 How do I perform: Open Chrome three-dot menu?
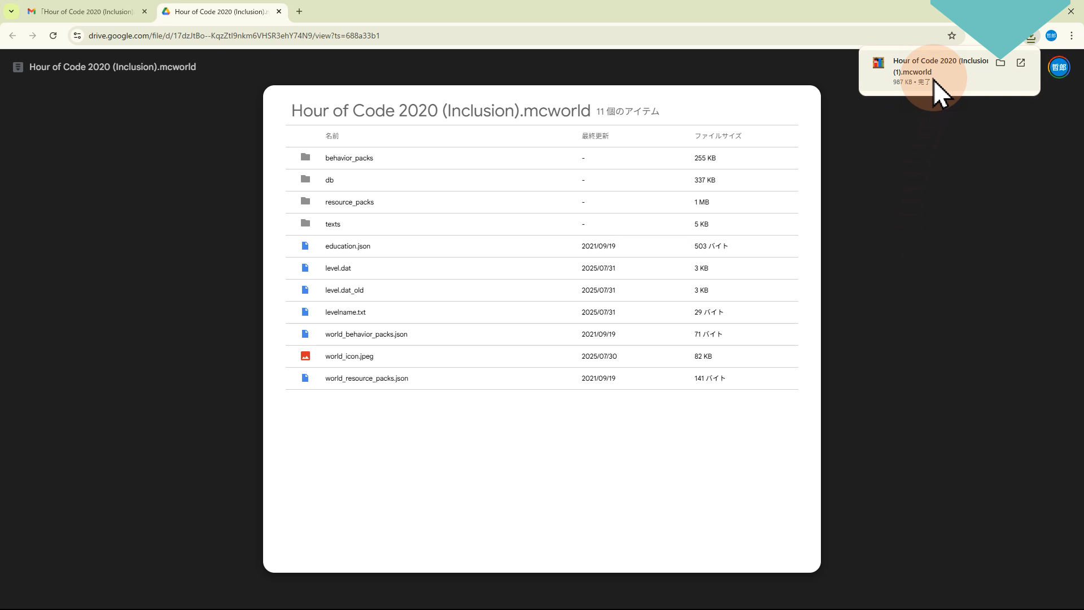pyautogui.click(x=1072, y=36)
